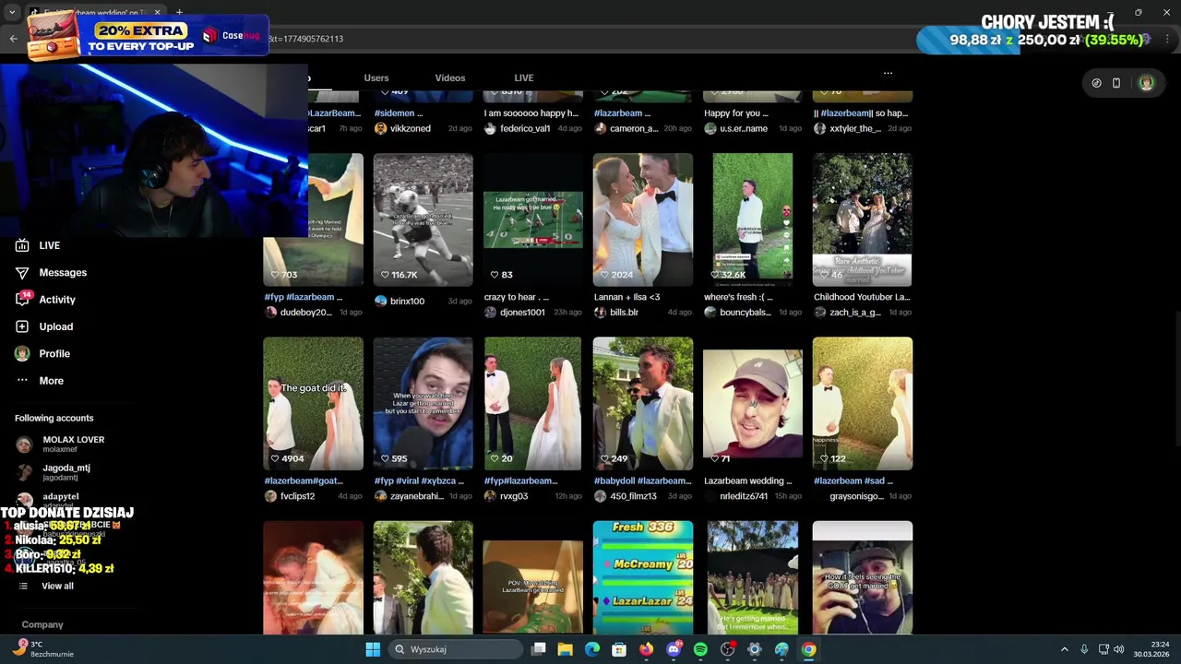Open video thumbnail with 2024 likes

point(643,219)
